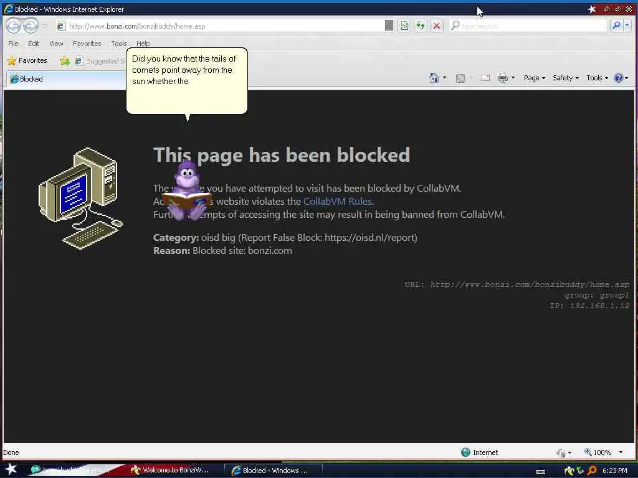Image resolution: width=638 pixels, height=478 pixels.
Task: Click the Favorites star button
Action: click(27, 60)
